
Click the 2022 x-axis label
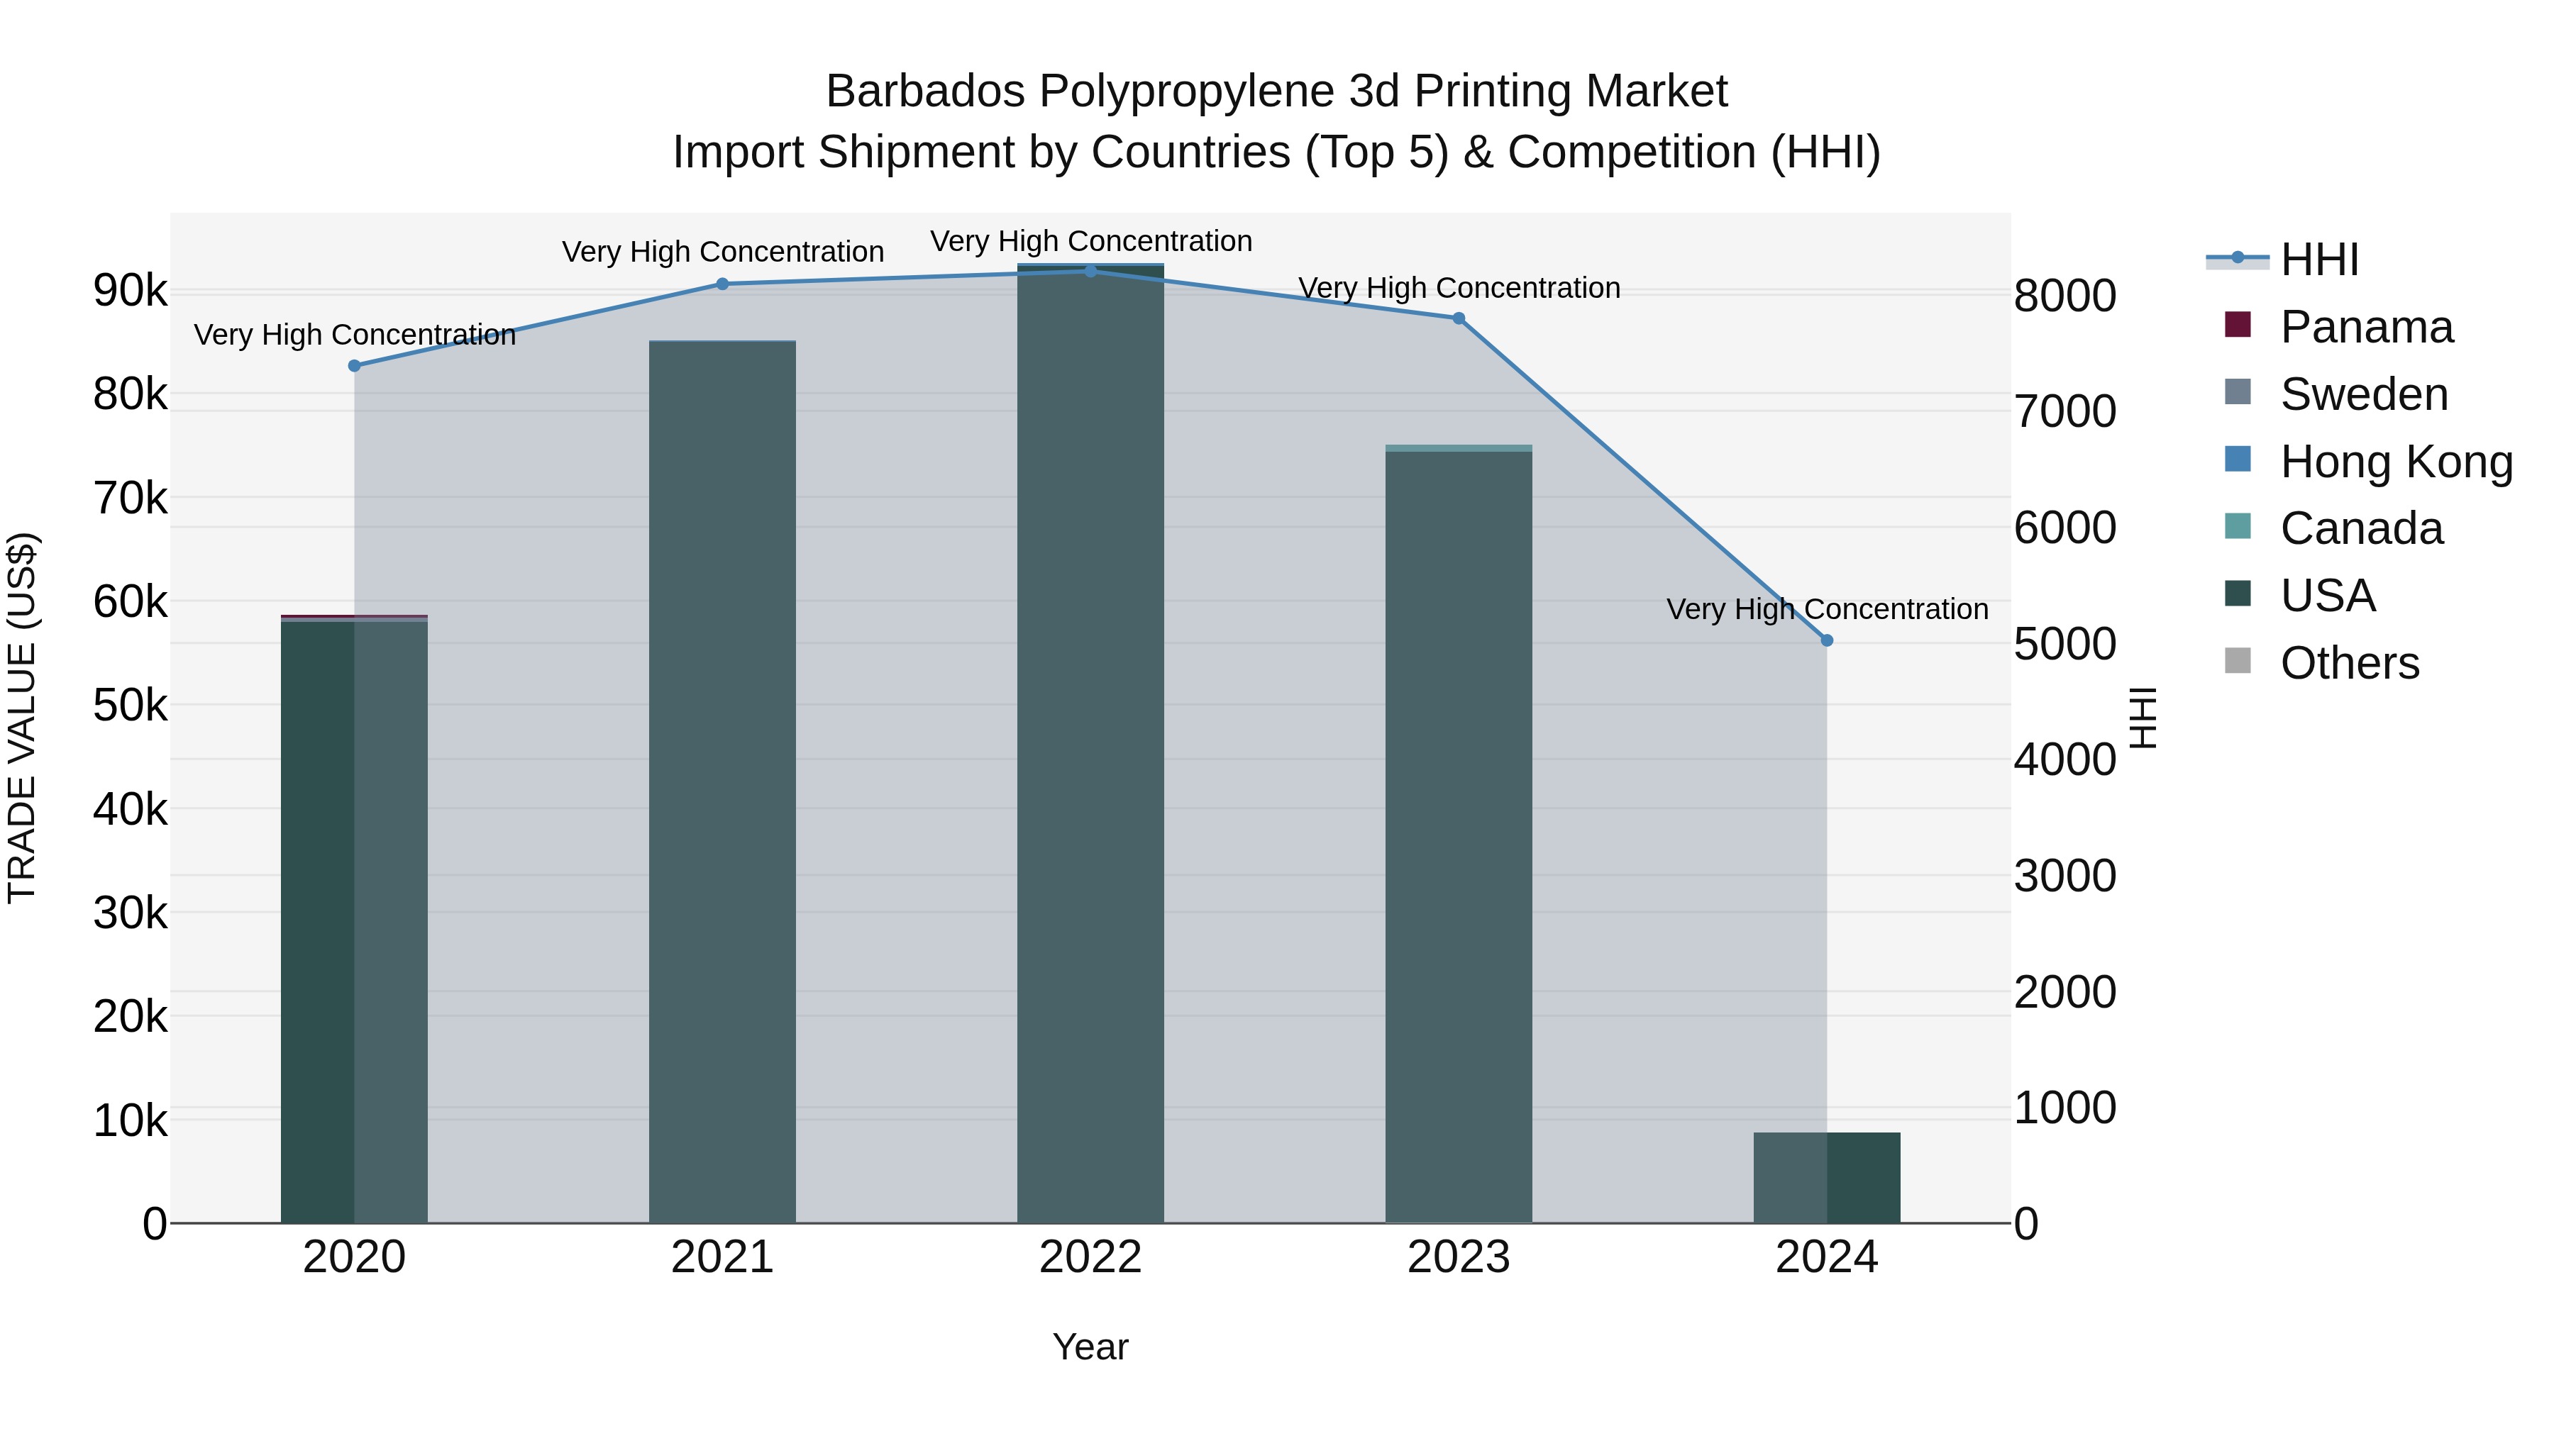[1090, 1257]
